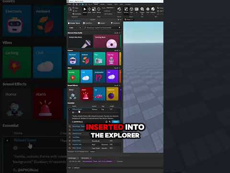Screen dimensions: 230x173
Task: Click the bell icon beside Insert button
Action: 106,122
